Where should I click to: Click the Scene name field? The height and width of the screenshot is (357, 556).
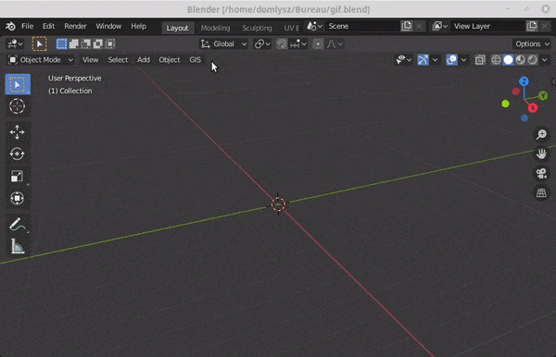tap(363, 26)
